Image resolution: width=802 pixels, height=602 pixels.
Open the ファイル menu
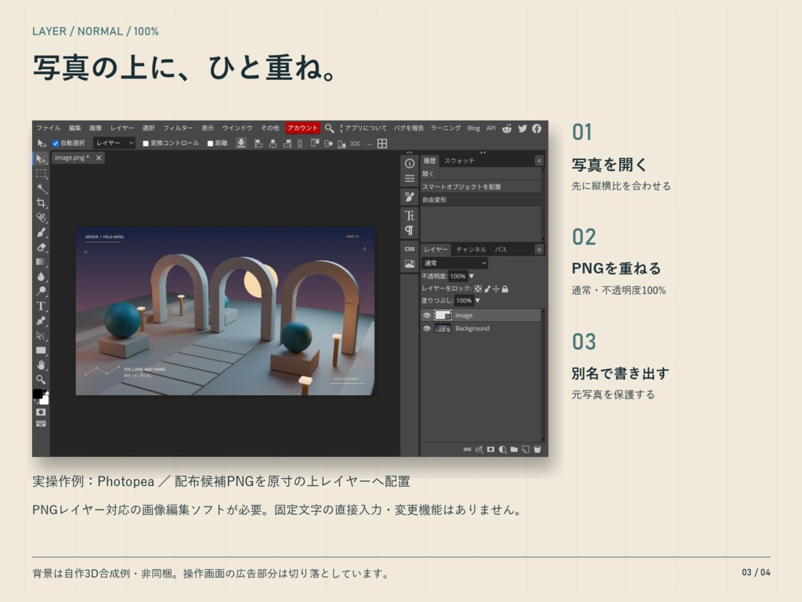pos(48,128)
